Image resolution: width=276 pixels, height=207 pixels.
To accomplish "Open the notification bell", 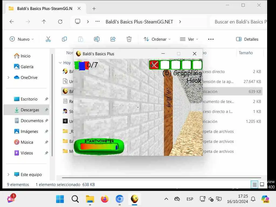I will click(x=253, y=199).
